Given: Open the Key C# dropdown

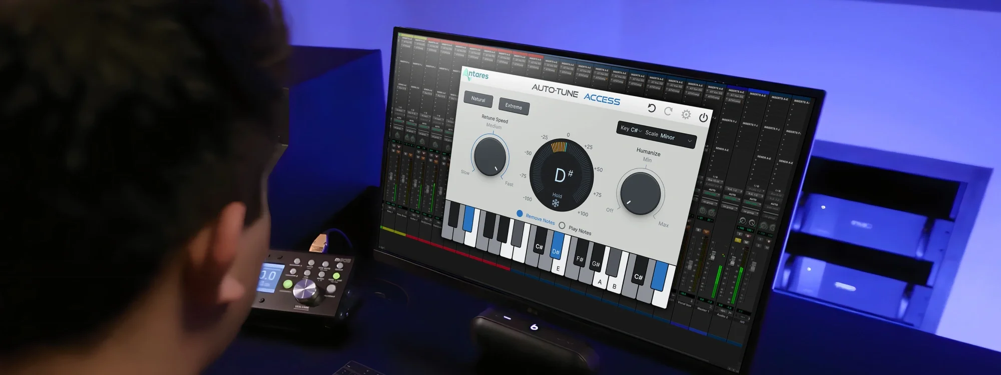Looking at the screenshot, I should click(x=631, y=129).
